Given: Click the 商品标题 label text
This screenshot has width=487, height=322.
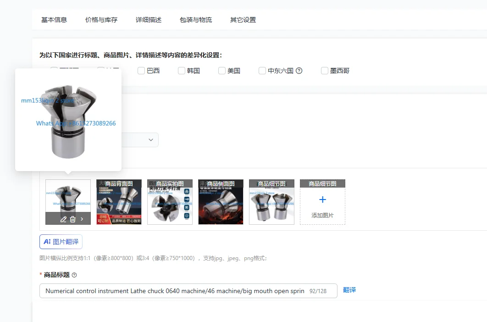Looking at the screenshot, I should (x=56, y=275).
